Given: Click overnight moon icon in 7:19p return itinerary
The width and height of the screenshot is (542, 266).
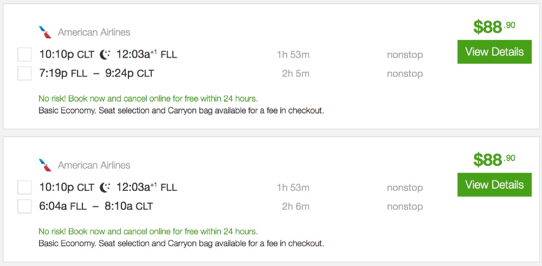Looking at the screenshot, I should [x=105, y=54].
